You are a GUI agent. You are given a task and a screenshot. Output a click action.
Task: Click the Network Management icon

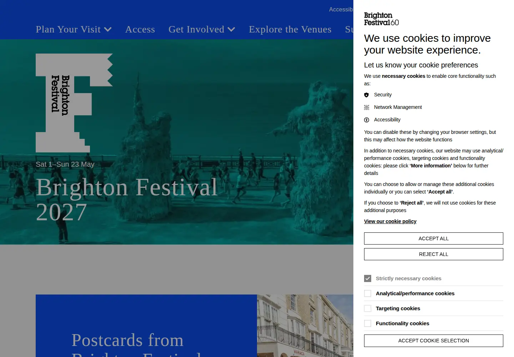pos(366,107)
